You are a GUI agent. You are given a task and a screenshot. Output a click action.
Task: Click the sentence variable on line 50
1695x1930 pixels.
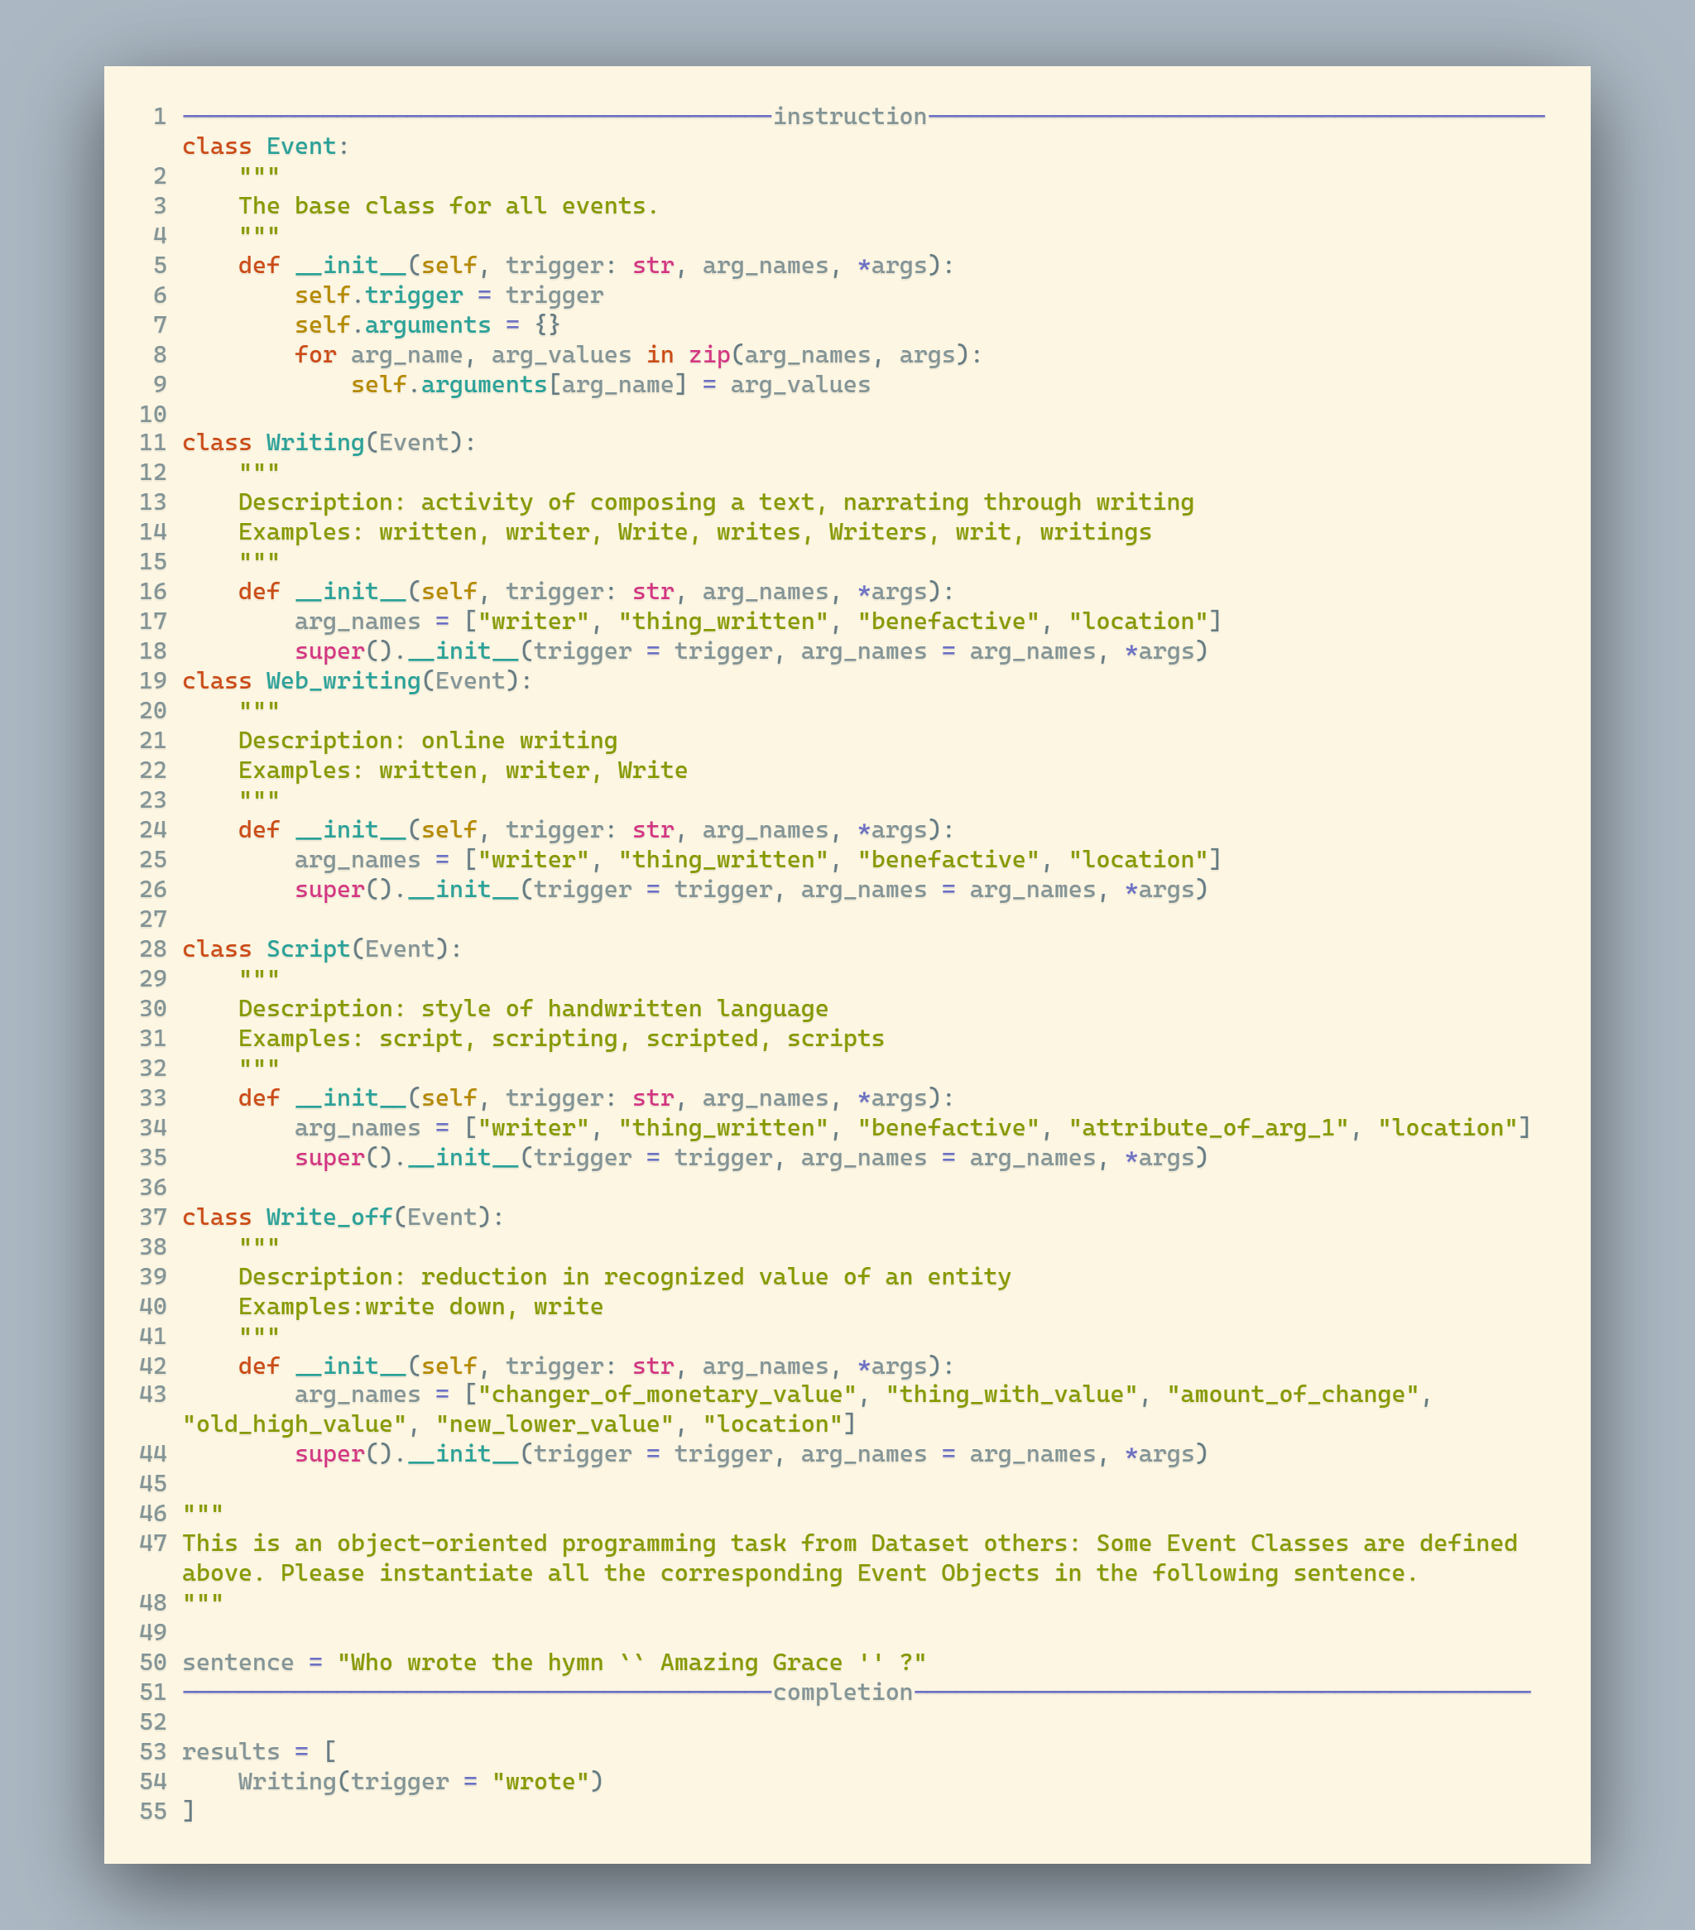tap(238, 1663)
